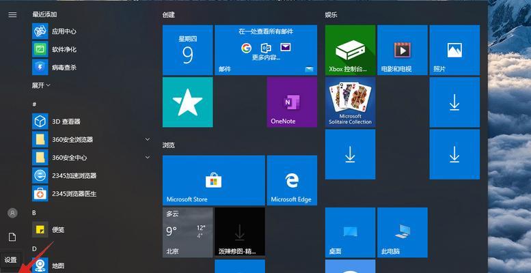The width and height of the screenshot is (531, 273).
Task: Open the 此电脑 This PC tile
Action: [403, 233]
